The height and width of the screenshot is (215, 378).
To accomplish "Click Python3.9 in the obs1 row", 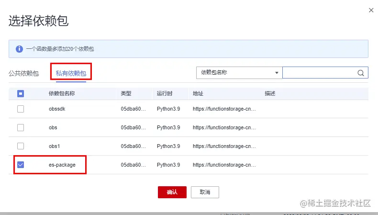I will click(168, 146).
